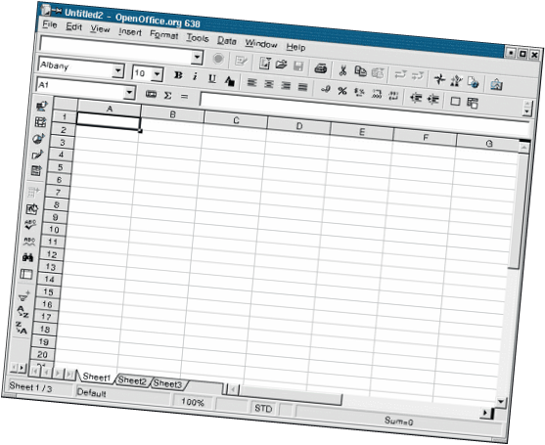This screenshot has width=545, height=445.
Task: Toggle AutoSpellcheck wavy ABC icon
Action: coord(29,242)
